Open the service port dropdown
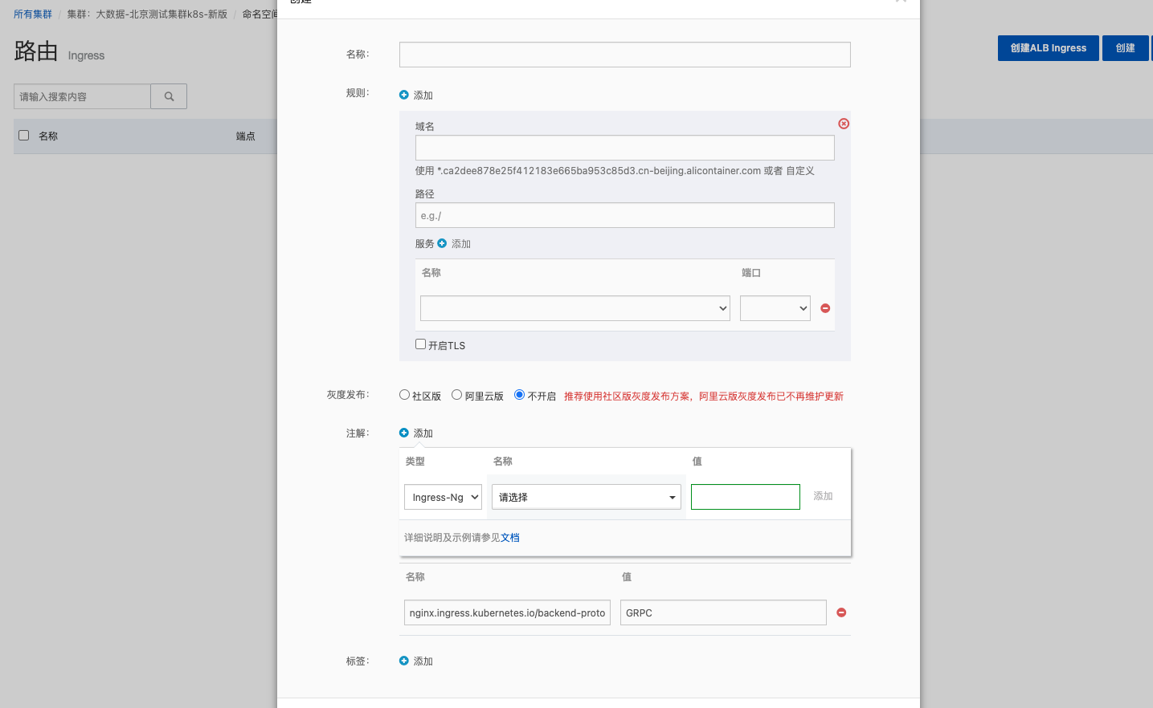 775,308
